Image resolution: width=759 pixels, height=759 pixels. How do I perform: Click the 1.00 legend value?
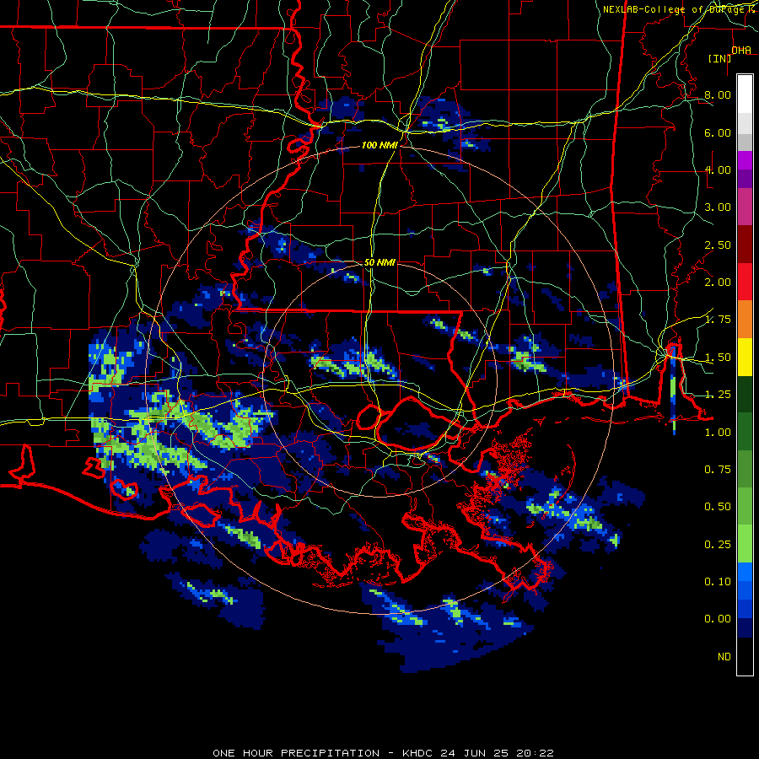click(718, 433)
